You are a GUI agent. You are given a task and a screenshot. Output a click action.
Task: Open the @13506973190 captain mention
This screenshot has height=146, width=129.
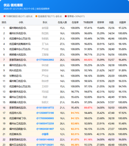45,113
